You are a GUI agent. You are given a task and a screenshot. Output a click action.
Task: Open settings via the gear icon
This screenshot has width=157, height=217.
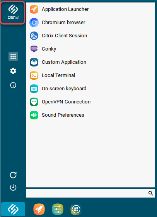[x=13, y=71]
